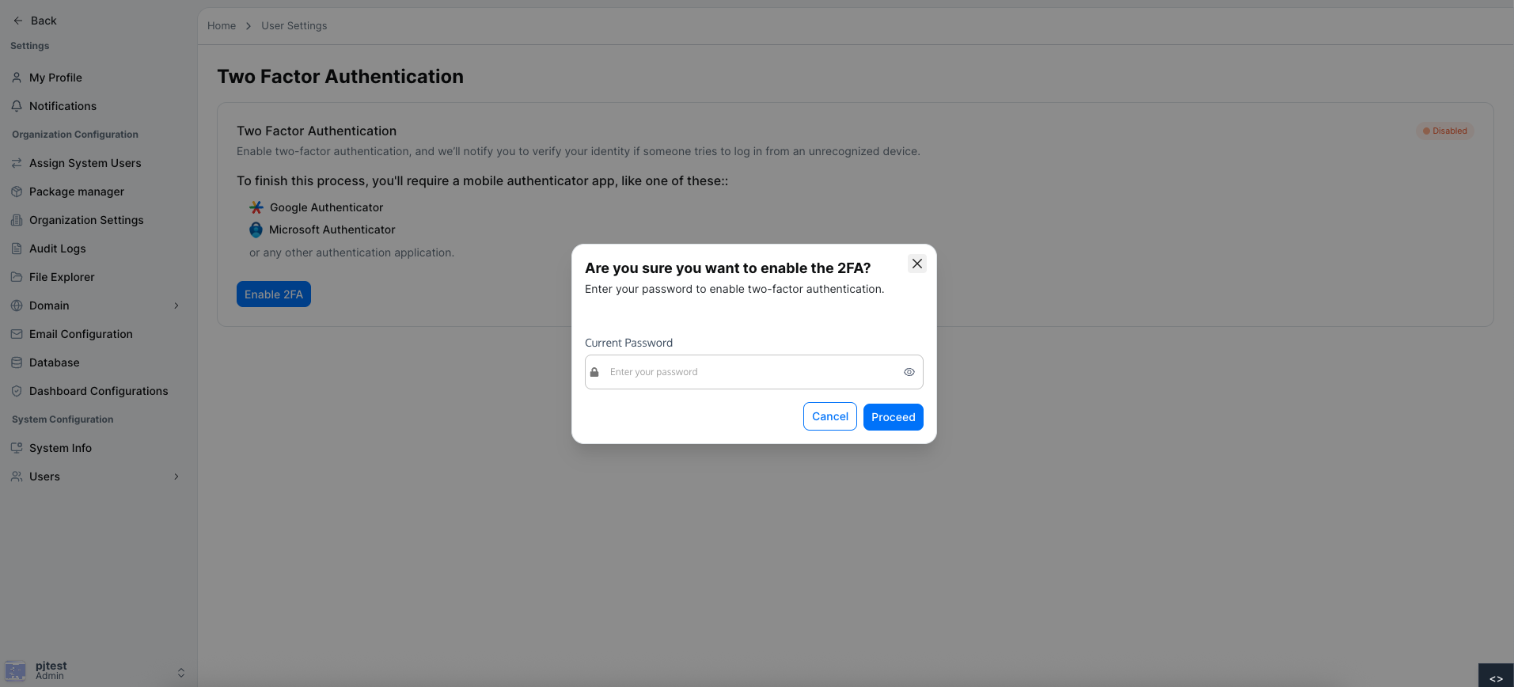The width and height of the screenshot is (1514, 687).
Task: Open Assign System Users page
Action: pyautogui.click(x=85, y=163)
